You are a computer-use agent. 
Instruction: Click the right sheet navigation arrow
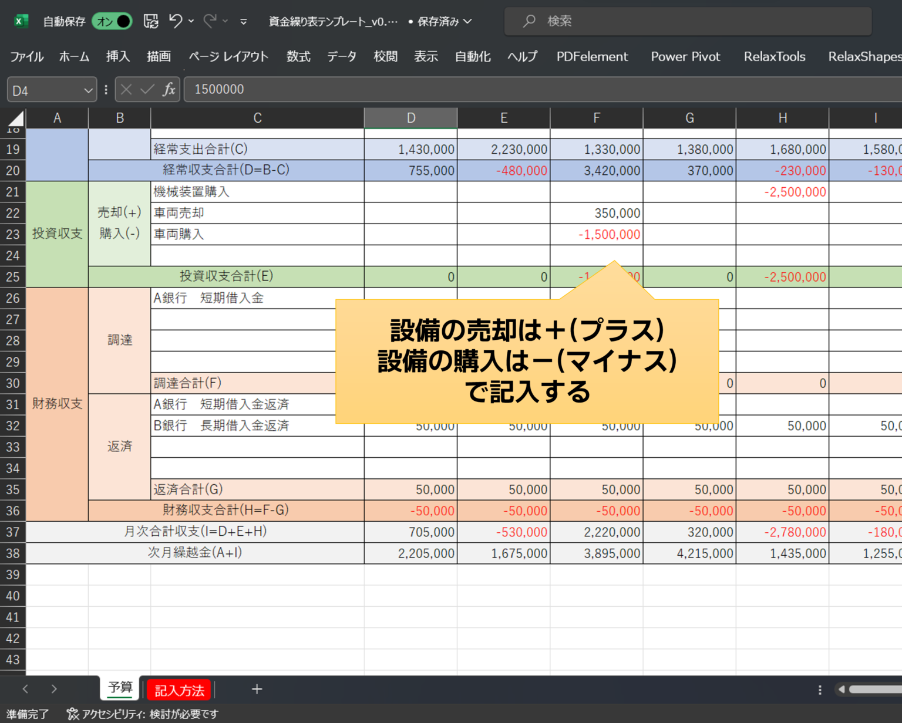click(53, 689)
